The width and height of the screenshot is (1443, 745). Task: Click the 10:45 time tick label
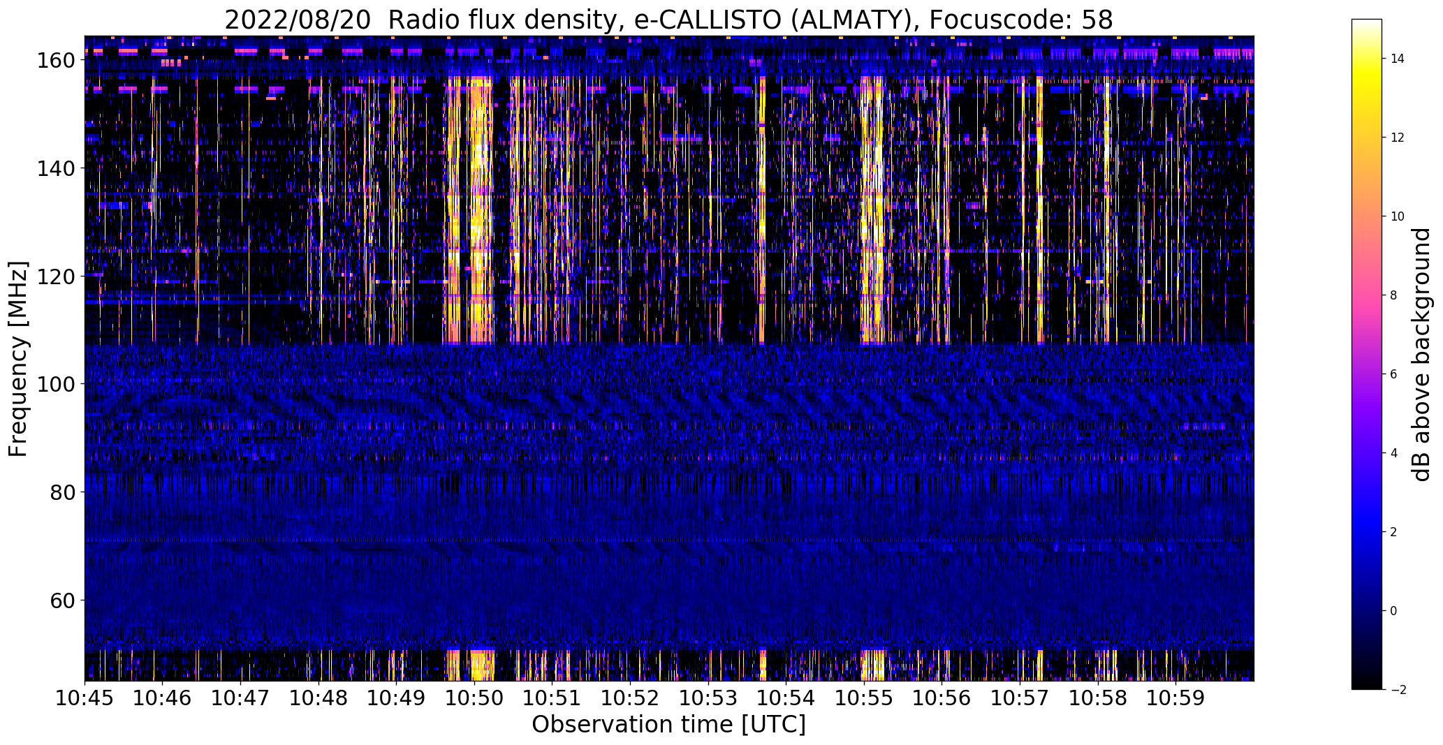[x=85, y=697]
